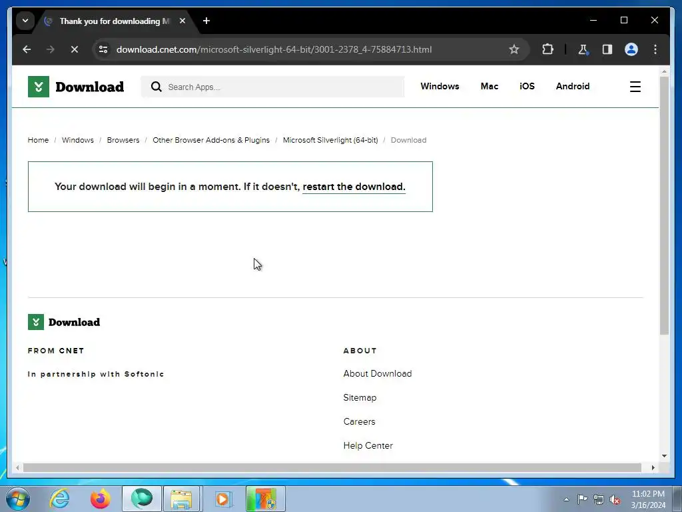
Task: View site information icon in address bar
Action: (103, 49)
